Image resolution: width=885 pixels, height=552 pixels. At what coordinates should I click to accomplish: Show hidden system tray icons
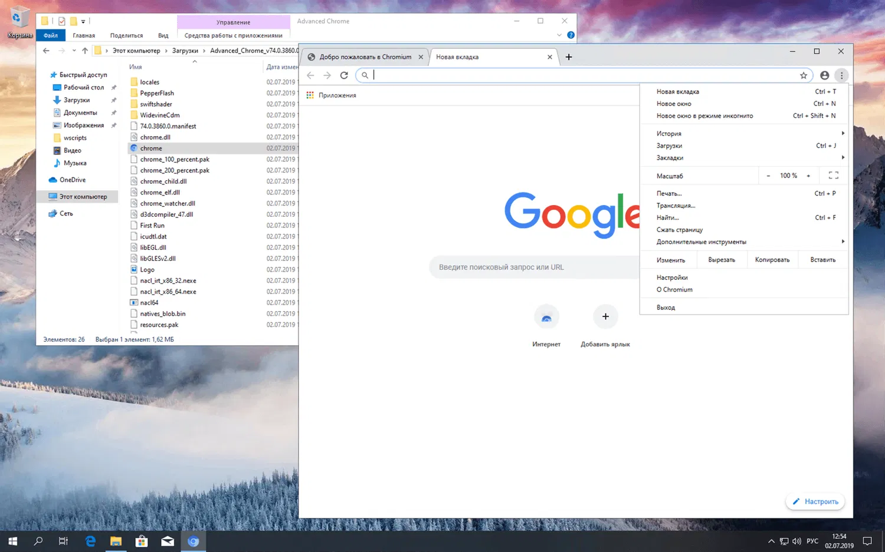[x=771, y=541]
